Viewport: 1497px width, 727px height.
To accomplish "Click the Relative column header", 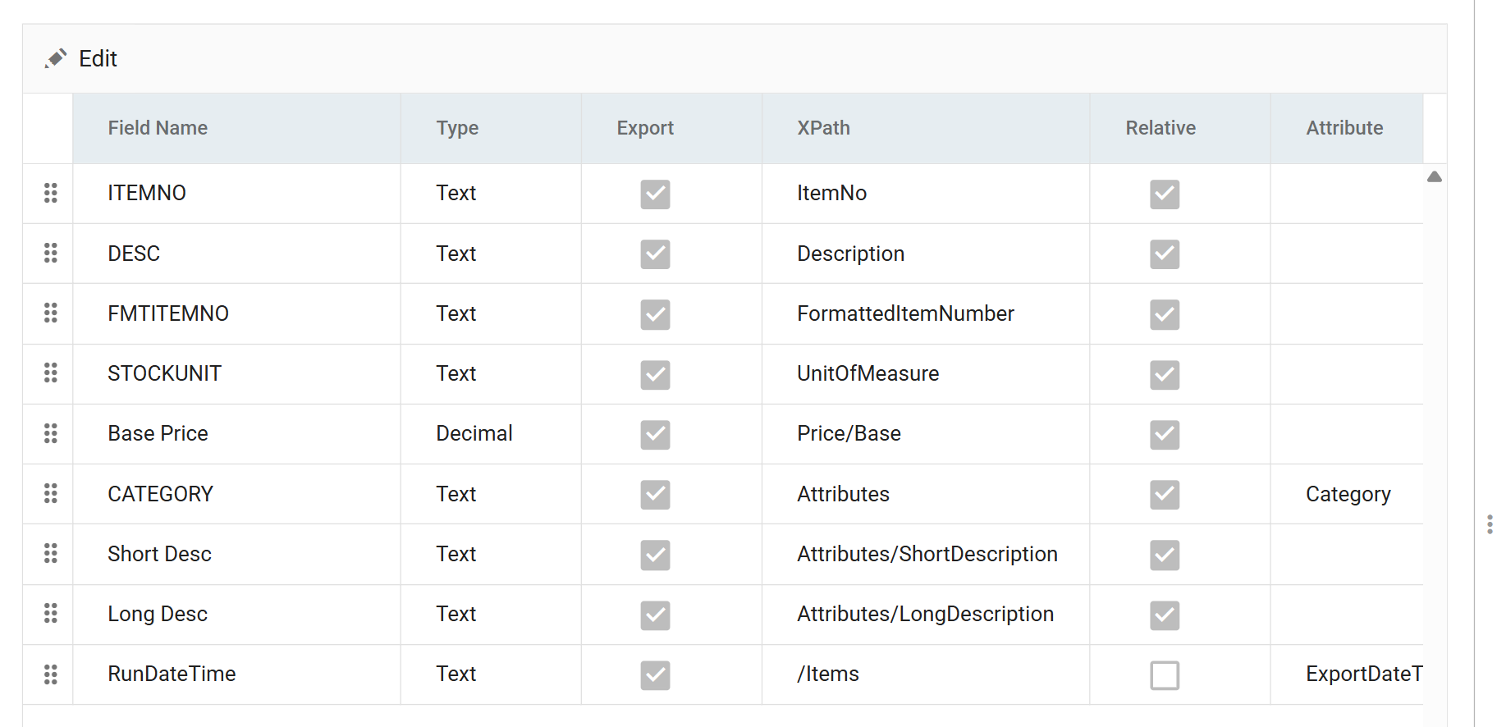I will 1180,128.
